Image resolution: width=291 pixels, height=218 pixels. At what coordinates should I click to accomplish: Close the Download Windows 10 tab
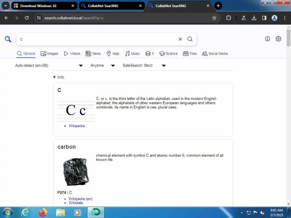click(73, 6)
